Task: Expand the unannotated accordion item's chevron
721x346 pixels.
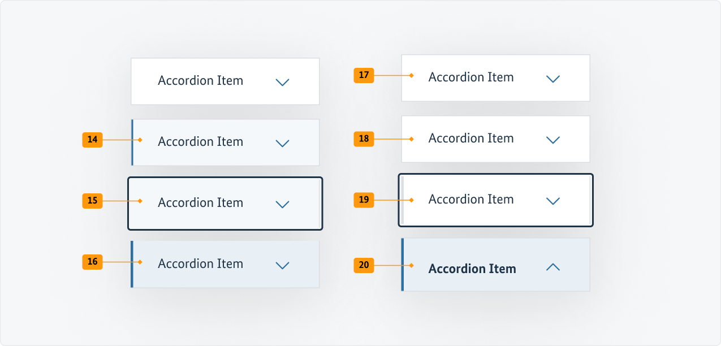Action: [x=282, y=82]
